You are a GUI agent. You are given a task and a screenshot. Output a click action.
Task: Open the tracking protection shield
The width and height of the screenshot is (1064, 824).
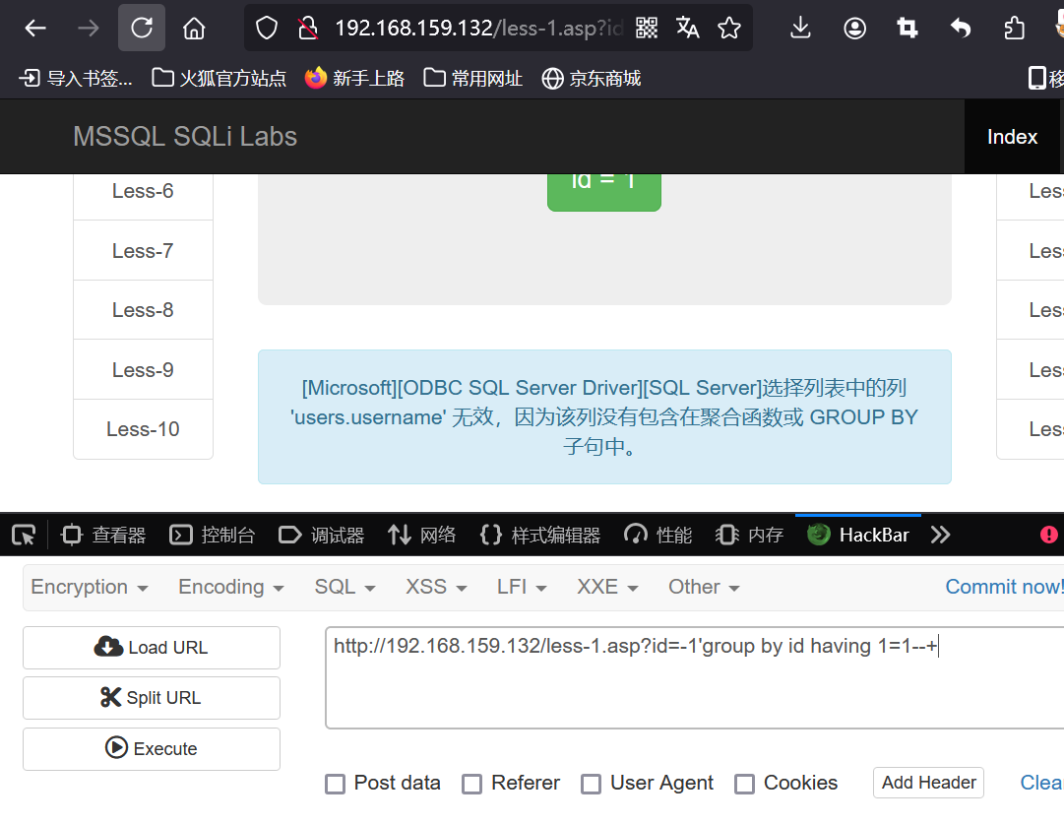(266, 28)
